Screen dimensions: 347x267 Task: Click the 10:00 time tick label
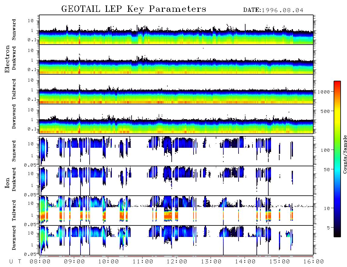tap(108, 262)
